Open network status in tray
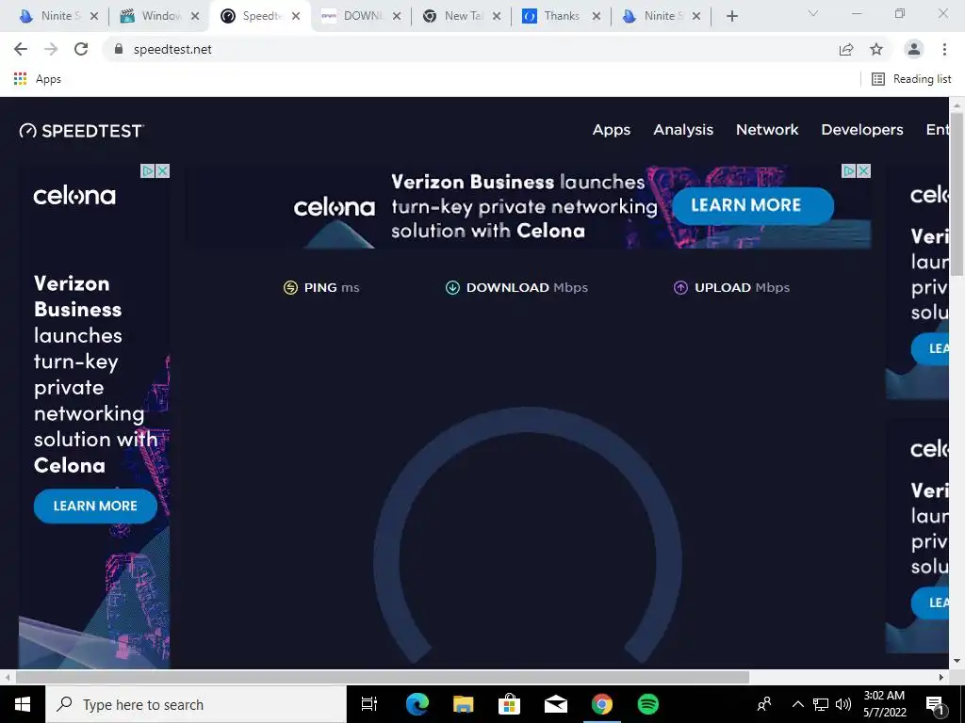 click(x=821, y=704)
